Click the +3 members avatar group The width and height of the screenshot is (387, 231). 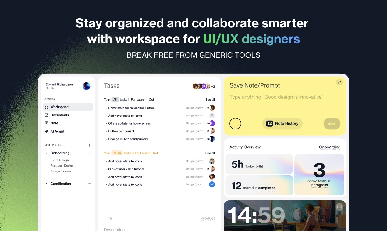[x=204, y=86]
